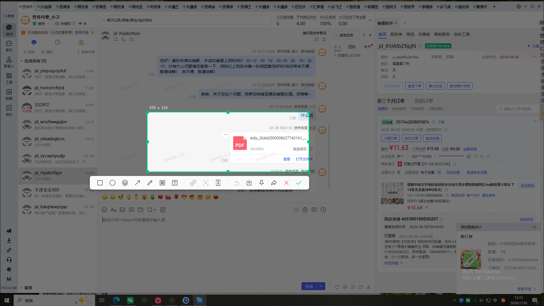
Task: Click the chat history vertical scrollbar
Action: pyautogui.click(x=329, y=157)
